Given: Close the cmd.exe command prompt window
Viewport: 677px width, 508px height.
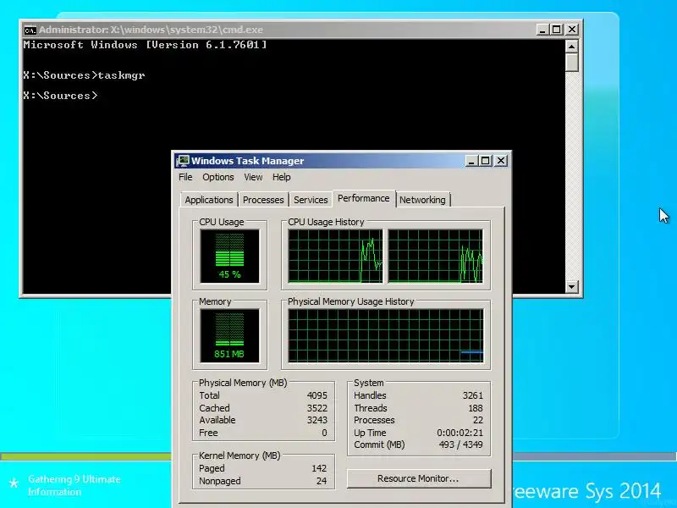Looking at the screenshot, I should point(572,30).
